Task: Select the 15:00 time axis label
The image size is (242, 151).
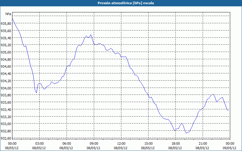Action: 148,144
